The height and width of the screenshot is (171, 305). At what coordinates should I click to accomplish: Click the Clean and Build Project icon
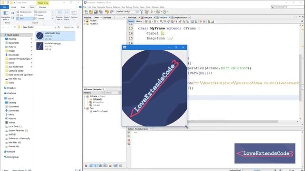(x=146, y=12)
